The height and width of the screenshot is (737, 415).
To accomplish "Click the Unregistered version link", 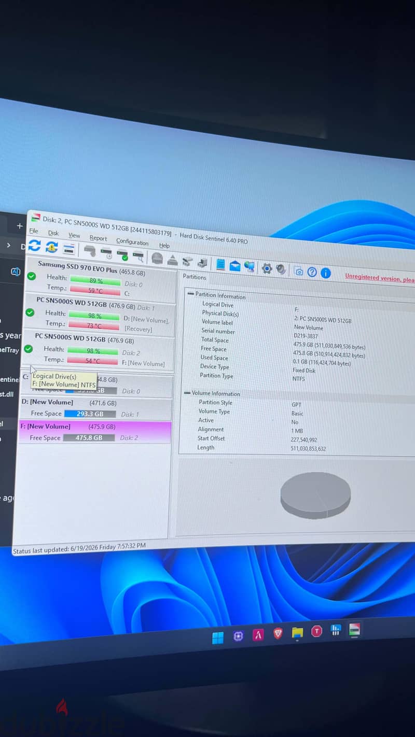I will point(380,278).
